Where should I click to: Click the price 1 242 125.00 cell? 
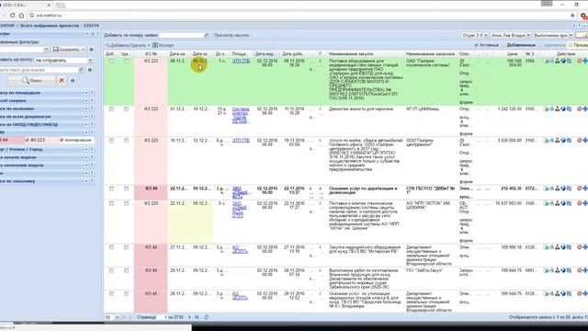coord(509,108)
